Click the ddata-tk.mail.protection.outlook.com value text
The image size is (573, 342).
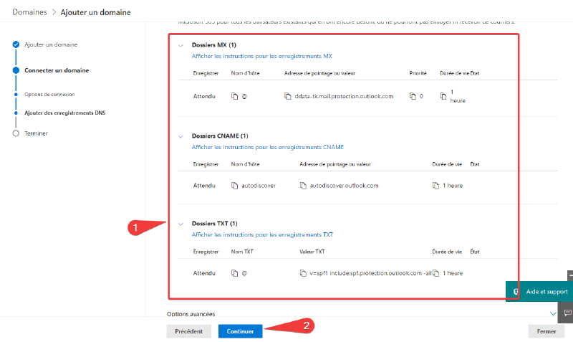coord(344,96)
